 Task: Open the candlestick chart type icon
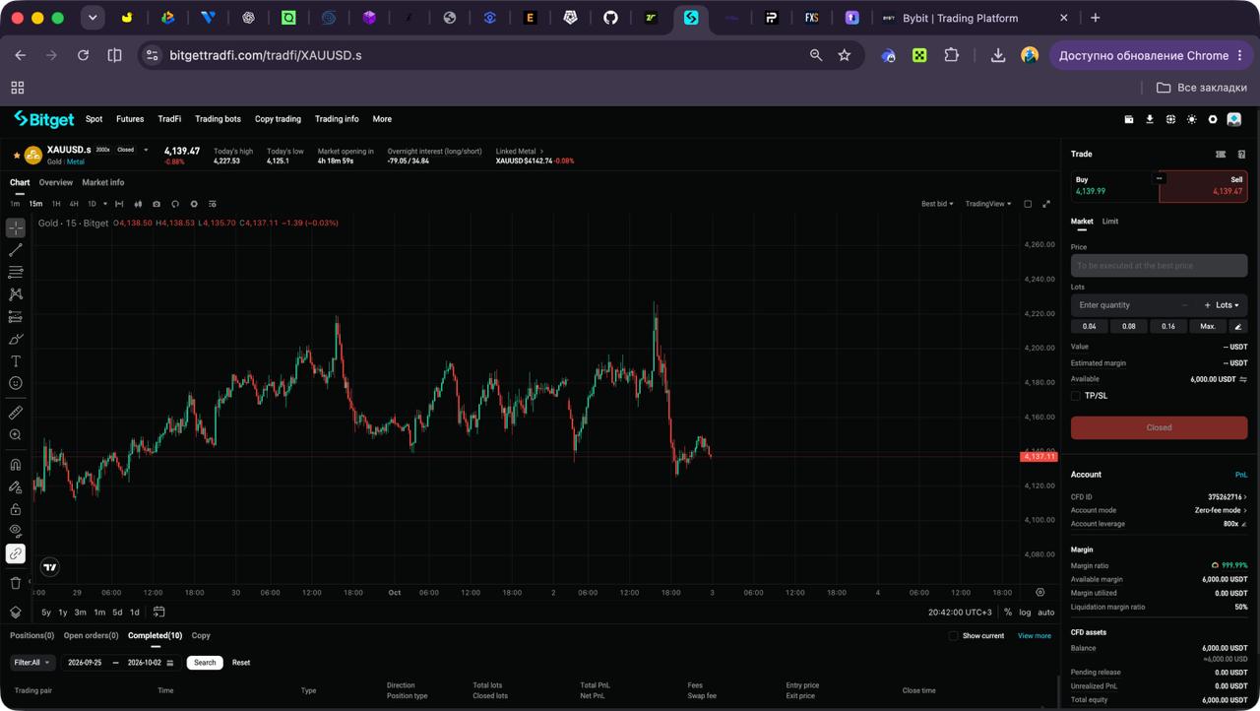tap(138, 204)
